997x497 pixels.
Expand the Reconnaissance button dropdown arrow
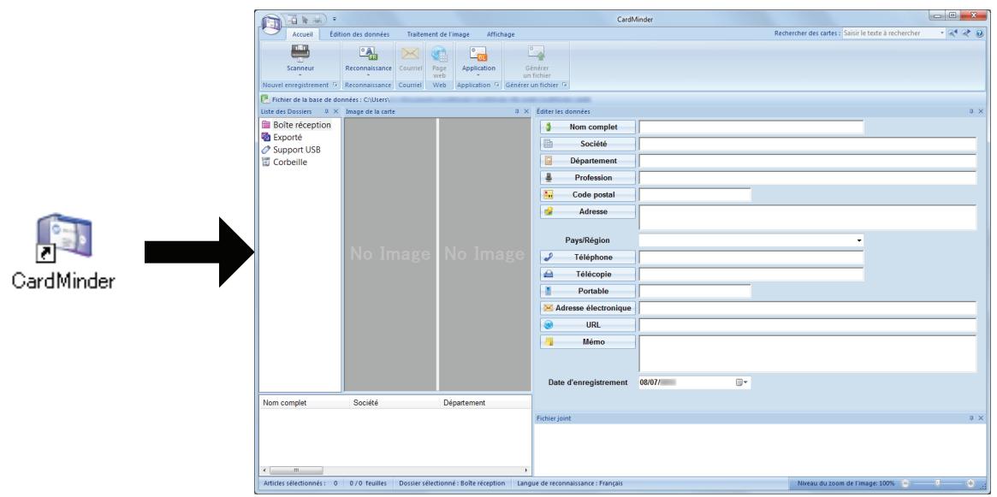[368, 75]
